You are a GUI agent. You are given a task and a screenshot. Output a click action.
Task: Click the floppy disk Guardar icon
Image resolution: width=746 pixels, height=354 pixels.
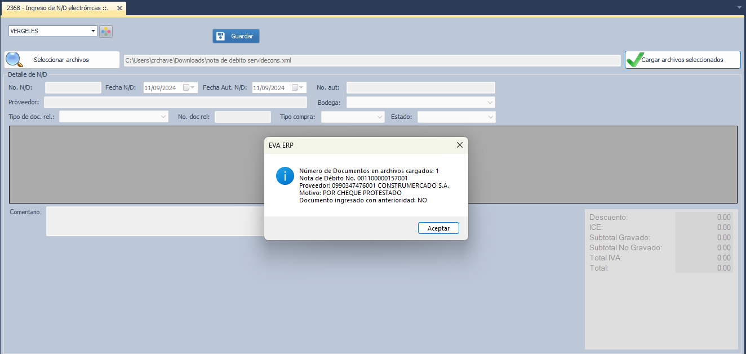click(x=221, y=36)
